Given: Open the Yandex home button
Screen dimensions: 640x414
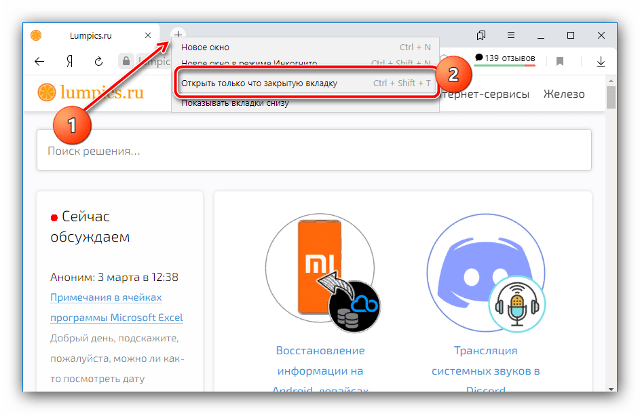Looking at the screenshot, I should pyautogui.click(x=69, y=62).
